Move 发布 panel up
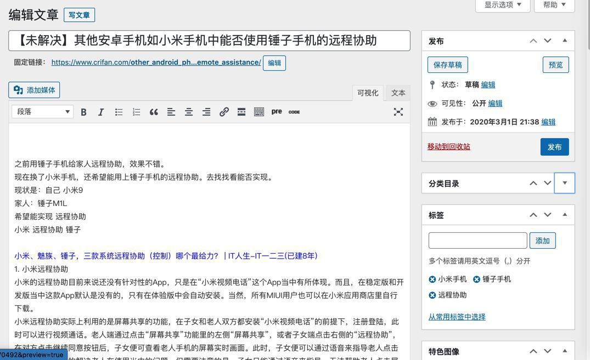This screenshot has height=360, width=590. (533, 41)
